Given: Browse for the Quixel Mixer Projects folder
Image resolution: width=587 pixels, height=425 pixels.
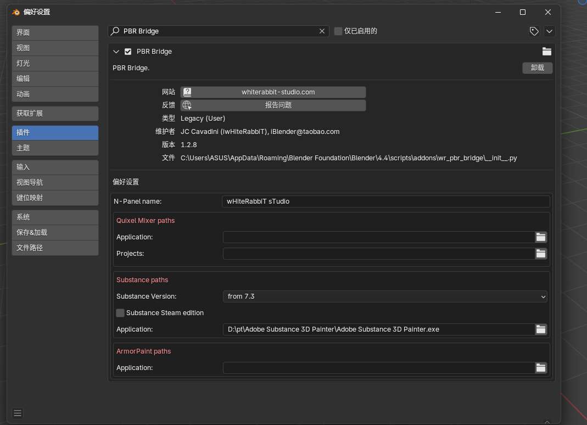Looking at the screenshot, I should point(540,254).
